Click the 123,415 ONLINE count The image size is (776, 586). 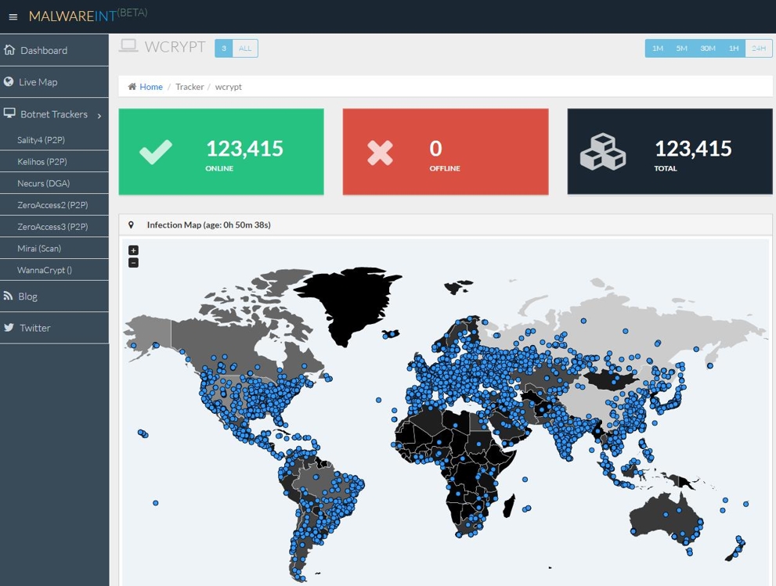244,149
